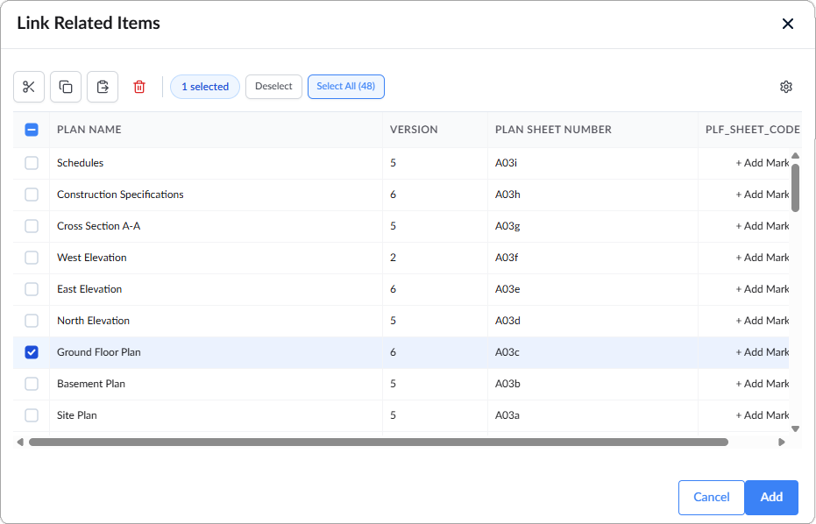Click the scroll up arrow
The height and width of the screenshot is (524, 816).
pyautogui.click(x=795, y=156)
